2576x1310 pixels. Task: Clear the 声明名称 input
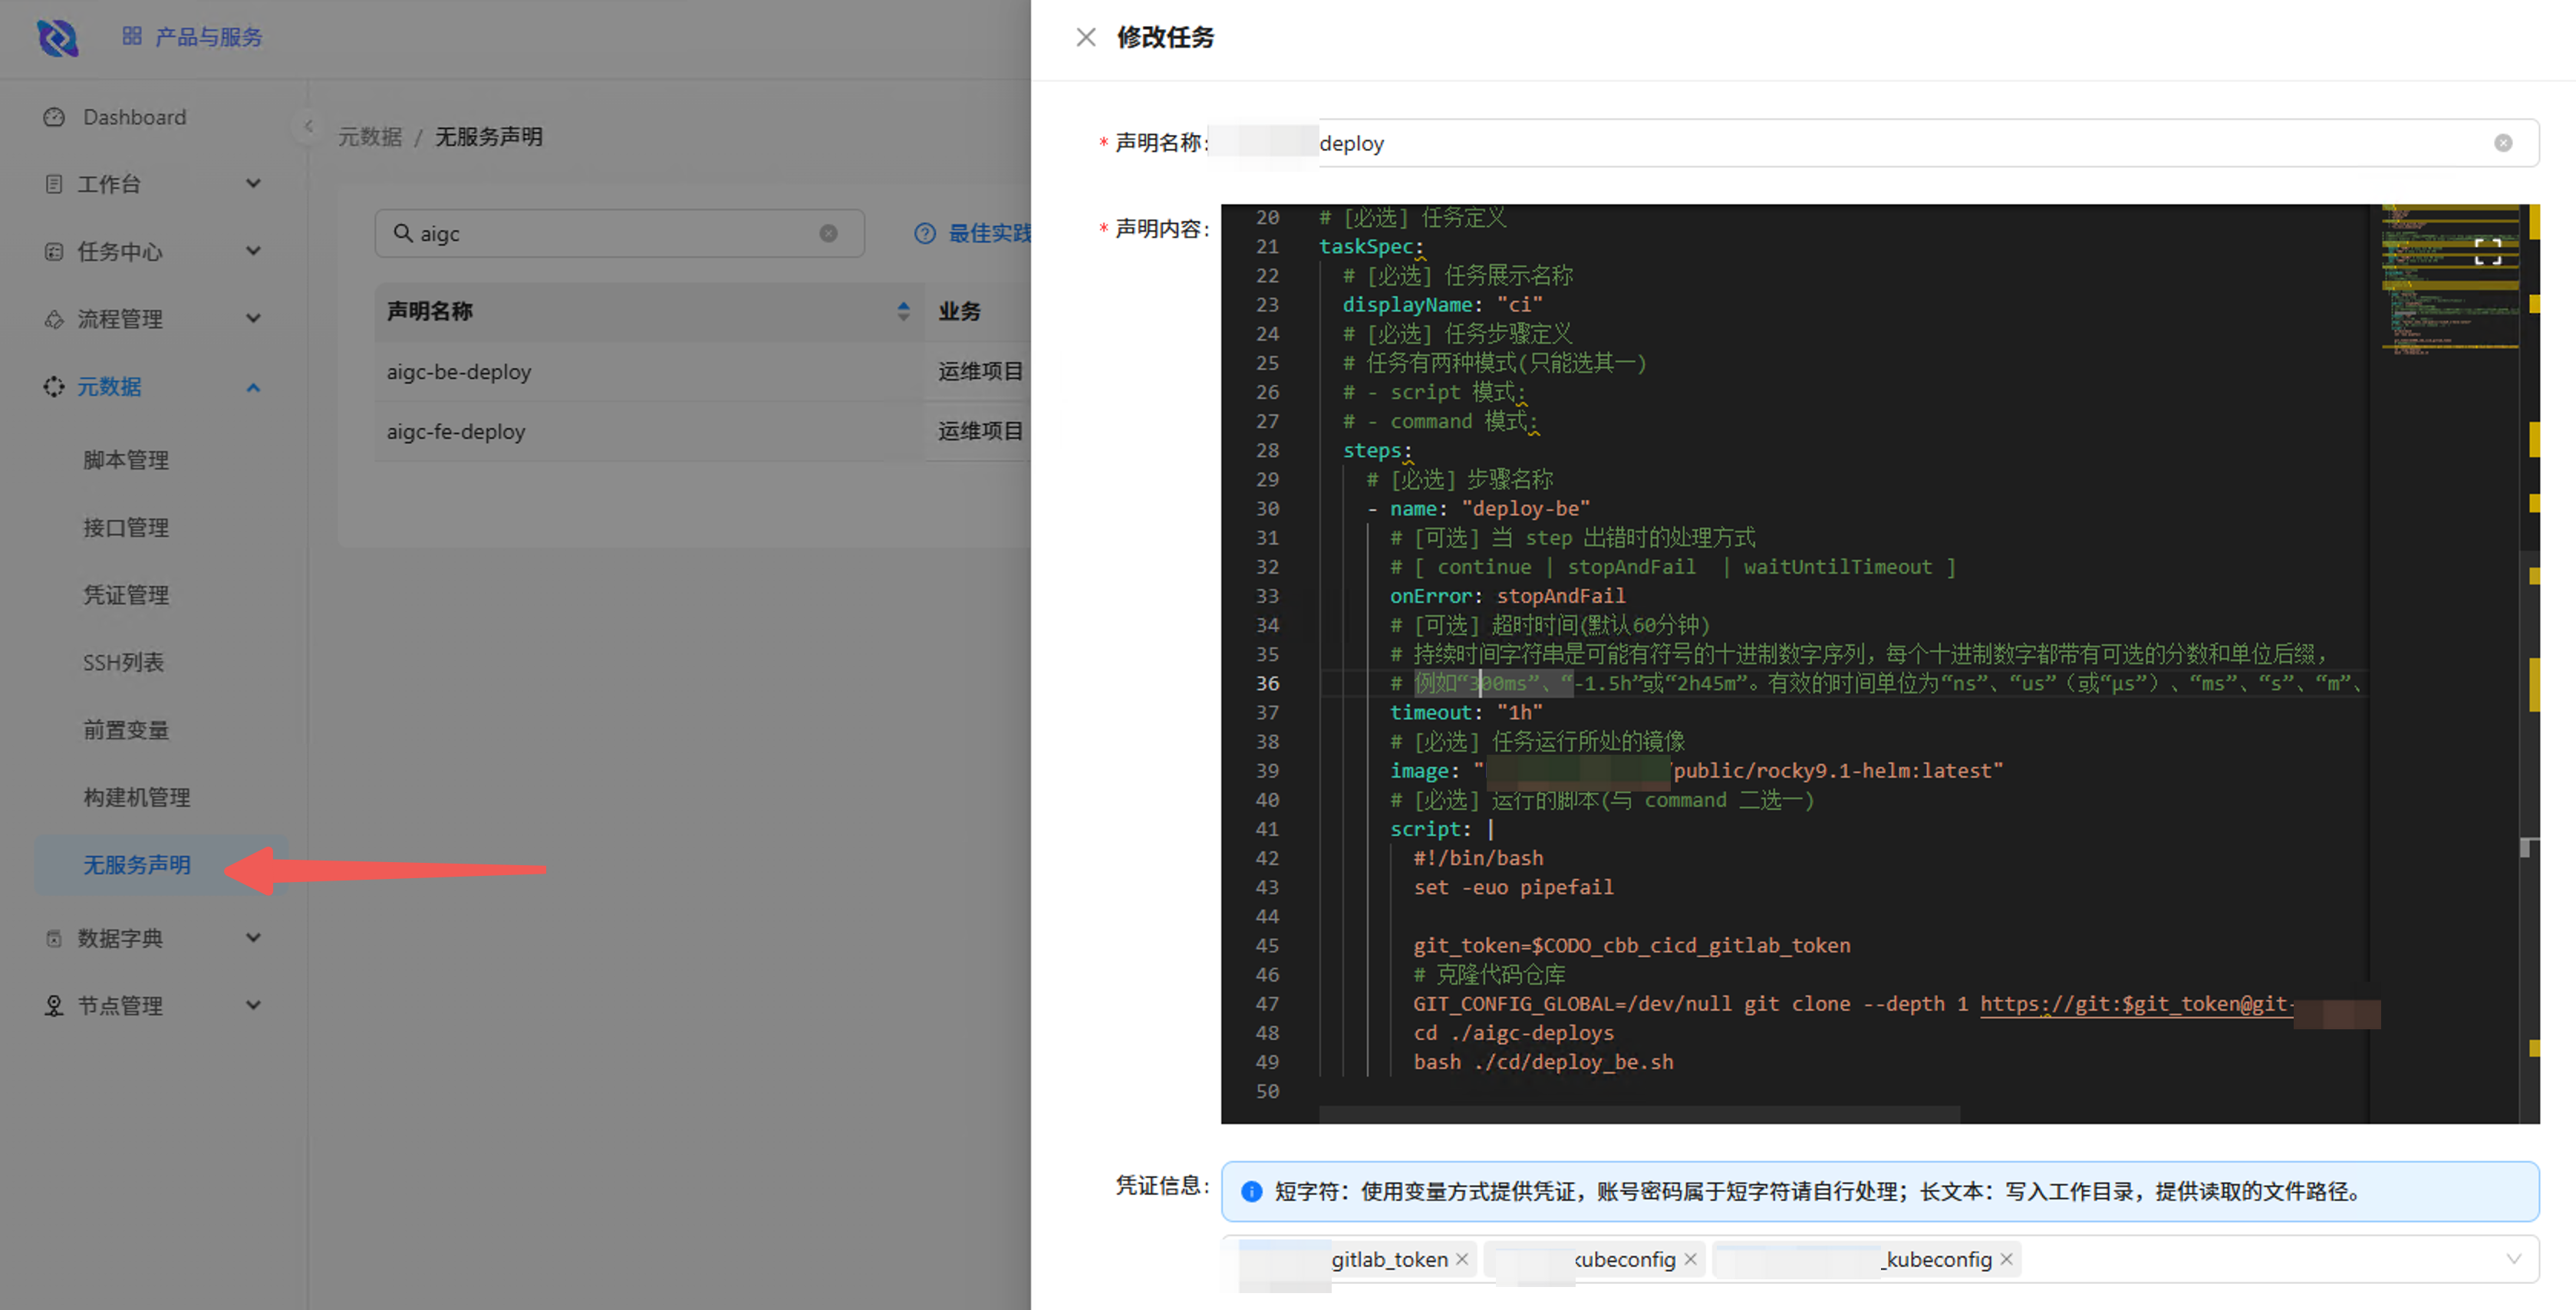pos(2503,143)
